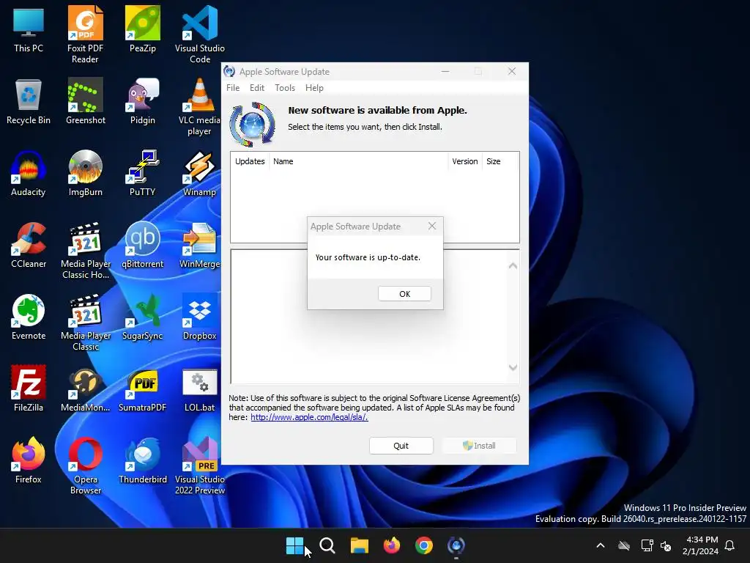The image size is (750, 563).
Task: Select the Thunderbird desktop icon
Action: [x=143, y=460]
